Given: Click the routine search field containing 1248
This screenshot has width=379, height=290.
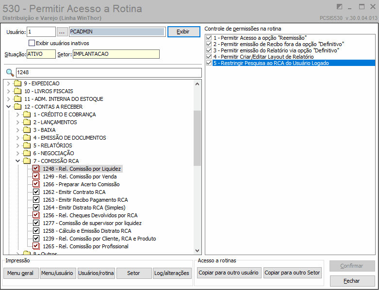Looking at the screenshot, I should 109,72.
